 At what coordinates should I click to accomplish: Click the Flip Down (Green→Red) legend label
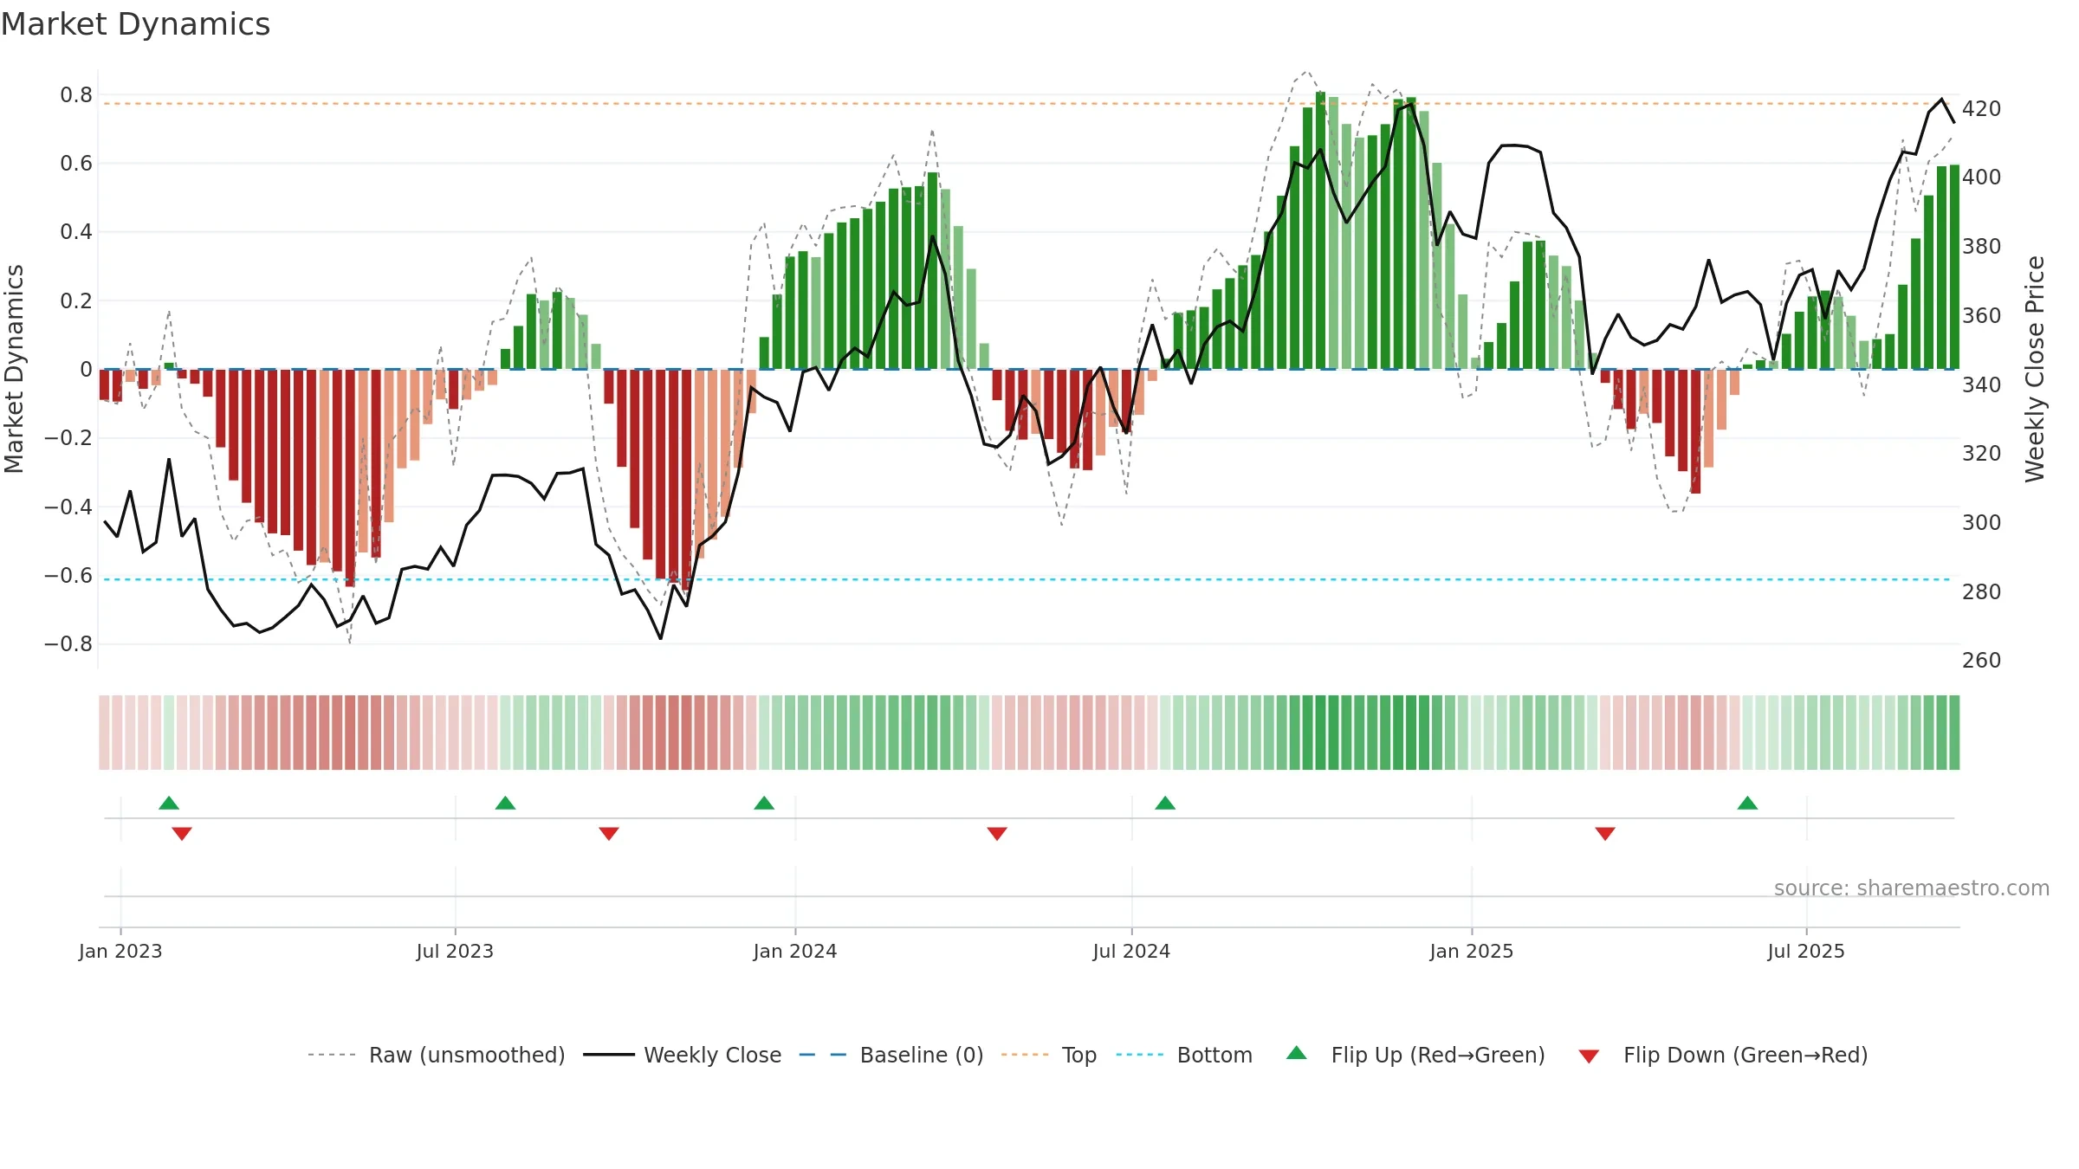[x=1745, y=1055]
